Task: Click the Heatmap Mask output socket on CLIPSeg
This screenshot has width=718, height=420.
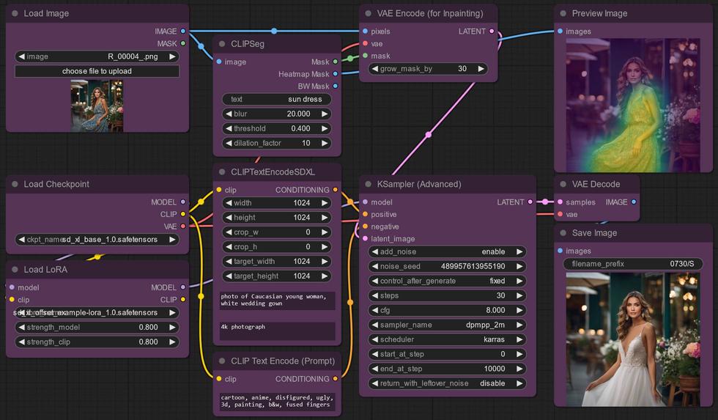Action: [336, 74]
